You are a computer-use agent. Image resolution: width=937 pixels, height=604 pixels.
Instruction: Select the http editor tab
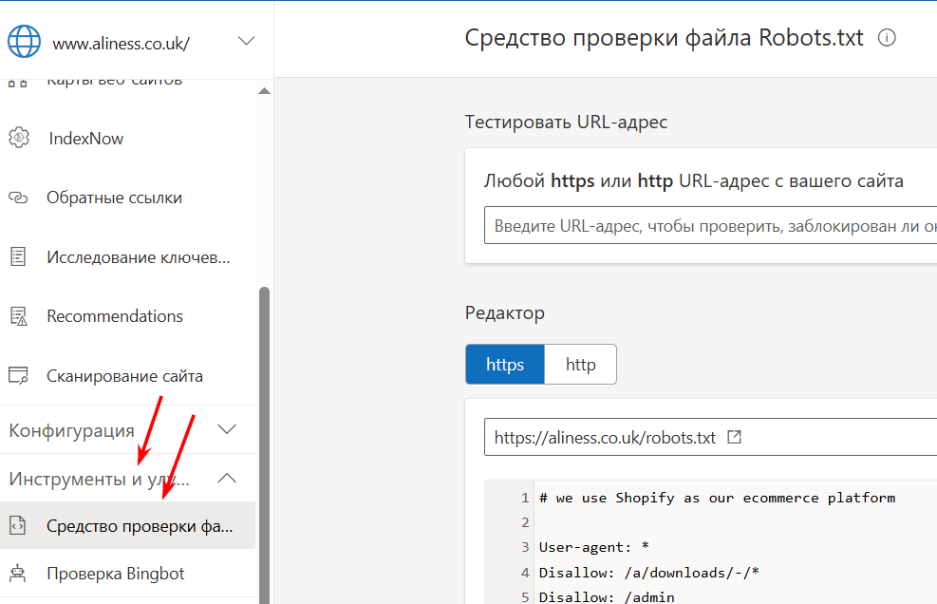tap(580, 364)
